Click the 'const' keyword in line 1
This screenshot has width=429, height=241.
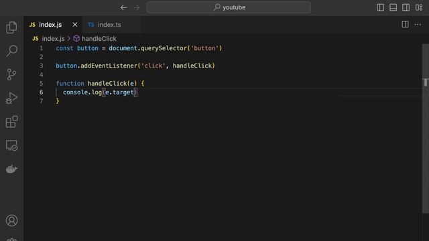(x=64, y=48)
